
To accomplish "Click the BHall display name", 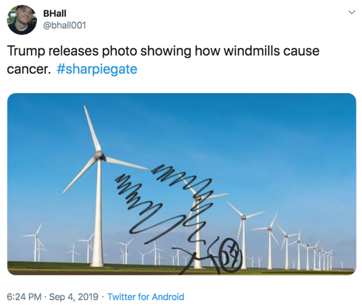I will point(55,14).
